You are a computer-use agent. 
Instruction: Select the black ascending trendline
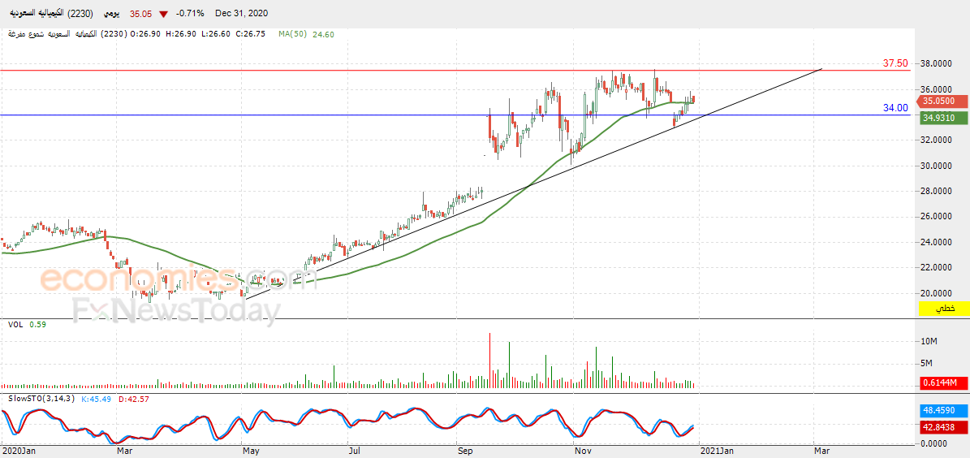tap(533, 184)
